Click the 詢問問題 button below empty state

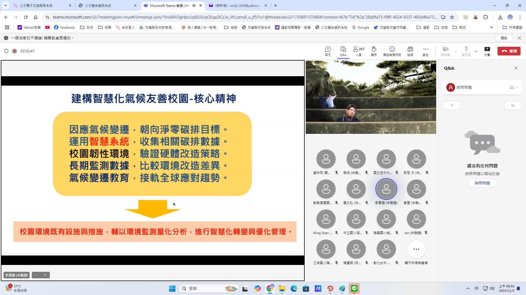(482, 183)
